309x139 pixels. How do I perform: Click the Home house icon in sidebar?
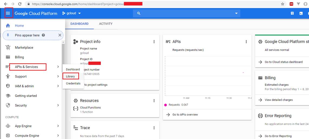click(x=8, y=26)
